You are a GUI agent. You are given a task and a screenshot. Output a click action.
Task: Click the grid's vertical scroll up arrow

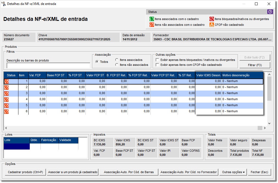point(269,75)
